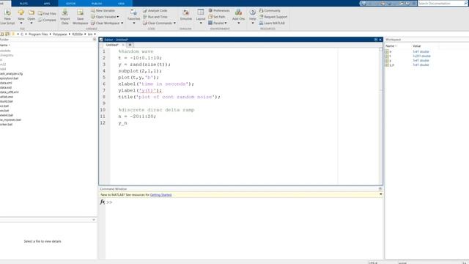Image resolution: width=469 pixels, height=264 pixels.
Task: Click the command prompt input area
Action: click(244, 202)
